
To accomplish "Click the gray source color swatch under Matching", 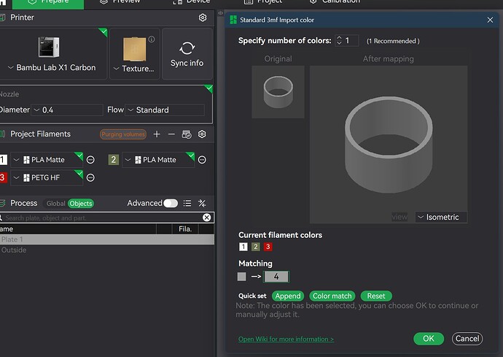I will [x=241, y=277].
